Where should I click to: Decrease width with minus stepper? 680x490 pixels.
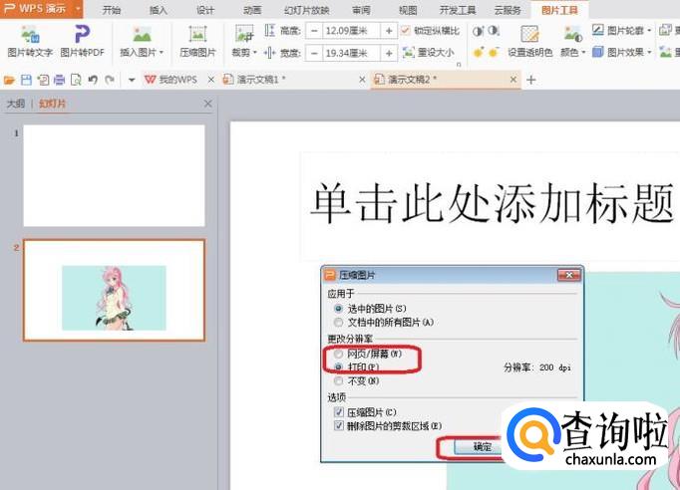tap(314, 54)
